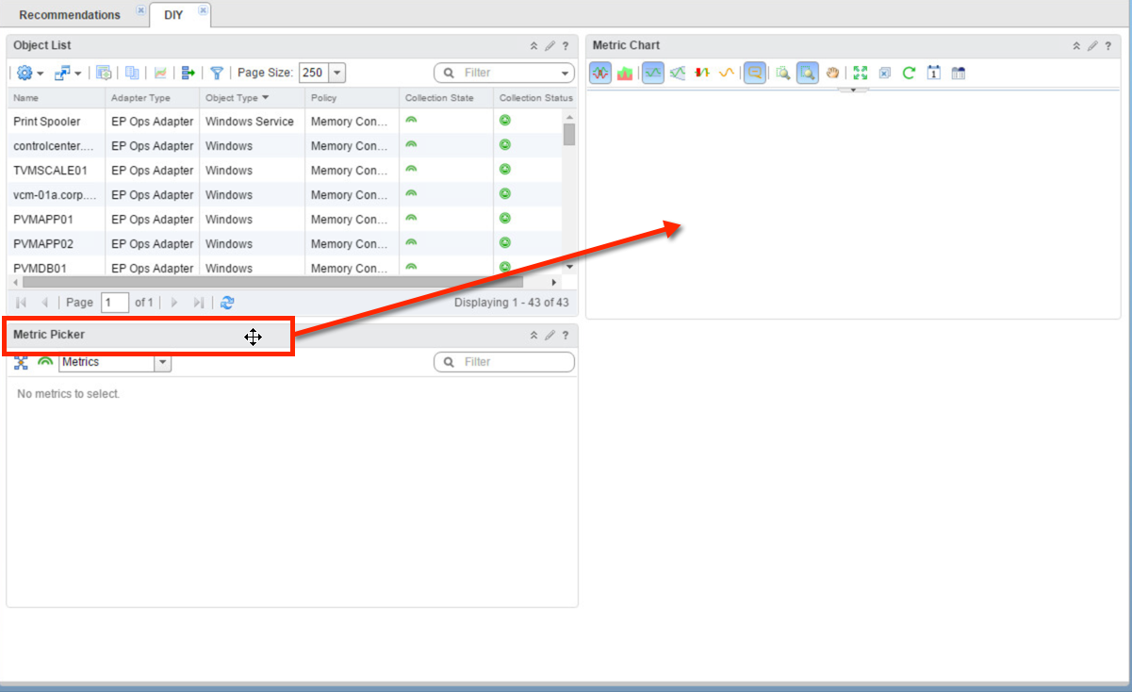
Task: Activate the Pan tool in Metric Chart
Action: coord(833,73)
